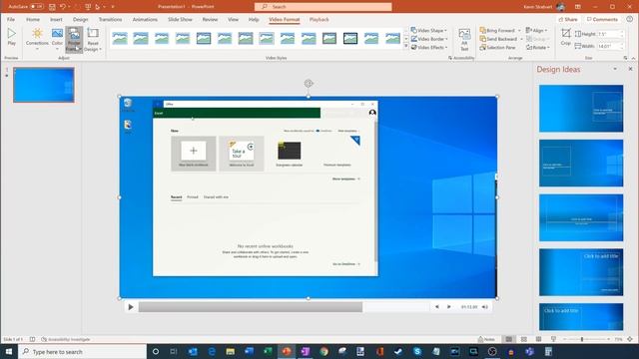
Task: Open the Video Effects dropdown
Action: tap(429, 48)
